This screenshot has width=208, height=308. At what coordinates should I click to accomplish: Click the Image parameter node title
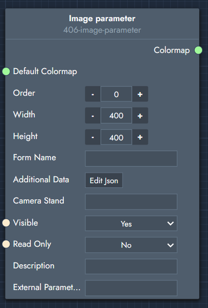[102, 19]
